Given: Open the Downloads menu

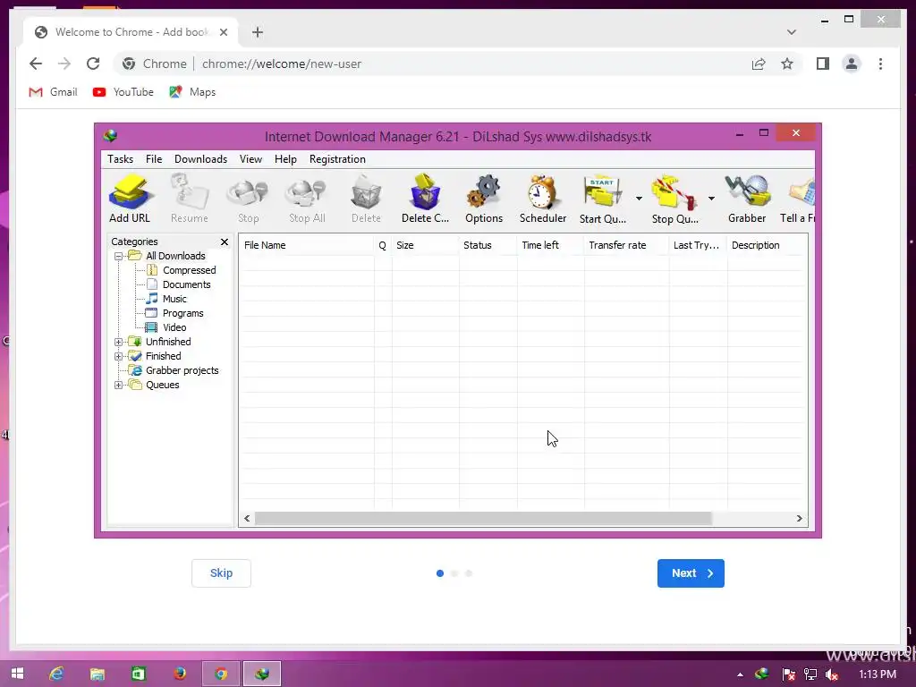Looking at the screenshot, I should [200, 159].
